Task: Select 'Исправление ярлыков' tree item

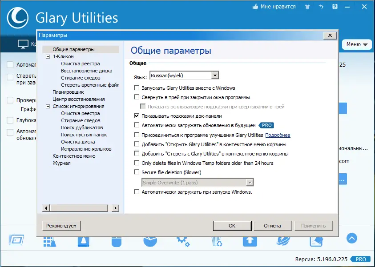Action: (x=86, y=149)
